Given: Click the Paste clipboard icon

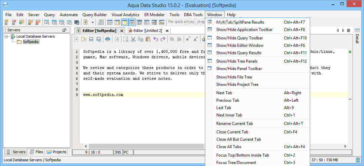Looking at the screenshot, I should [x=148, y=39].
